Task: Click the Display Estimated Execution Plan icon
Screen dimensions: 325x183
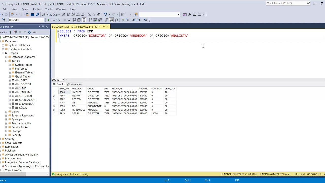Action: click(74, 20)
